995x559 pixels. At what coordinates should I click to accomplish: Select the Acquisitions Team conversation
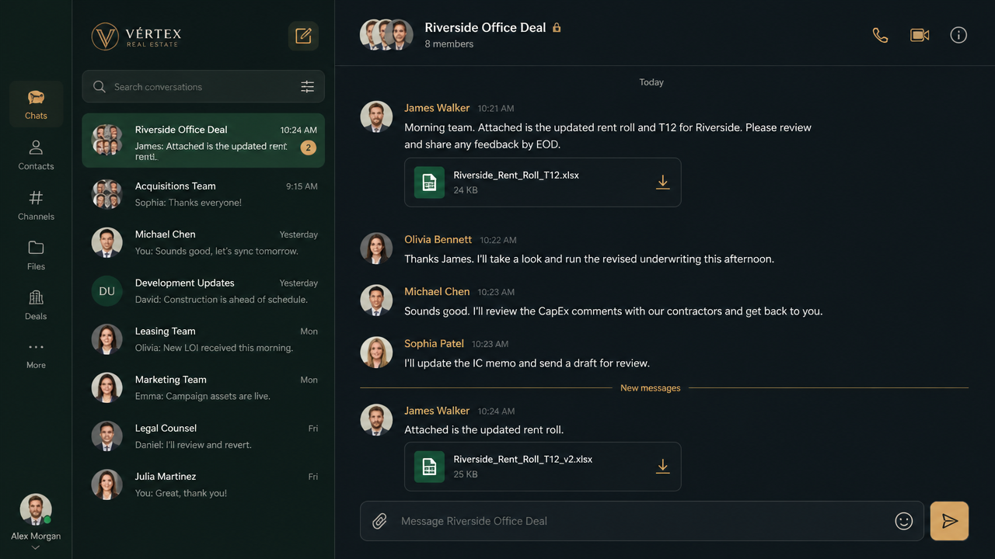point(204,194)
